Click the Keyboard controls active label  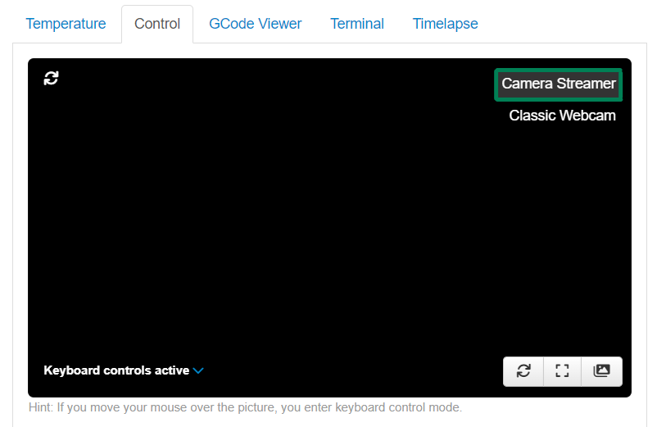[116, 370]
